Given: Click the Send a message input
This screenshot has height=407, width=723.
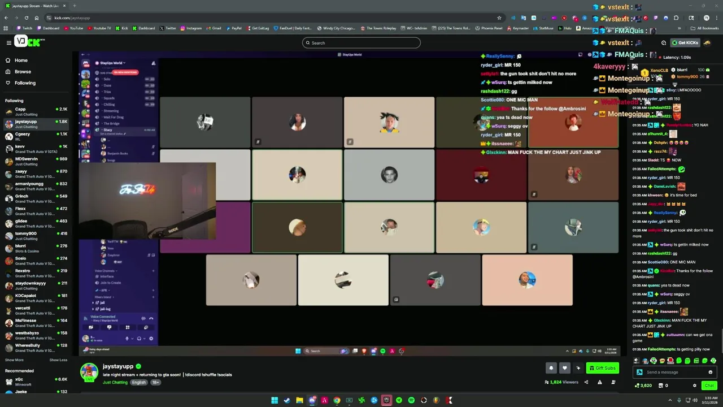Looking at the screenshot, I should coord(673,372).
